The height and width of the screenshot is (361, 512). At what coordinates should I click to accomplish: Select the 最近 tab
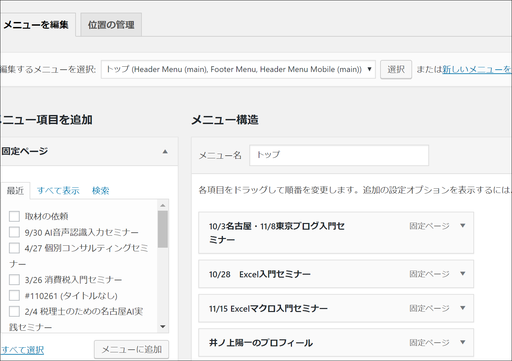[x=15, y=191]
